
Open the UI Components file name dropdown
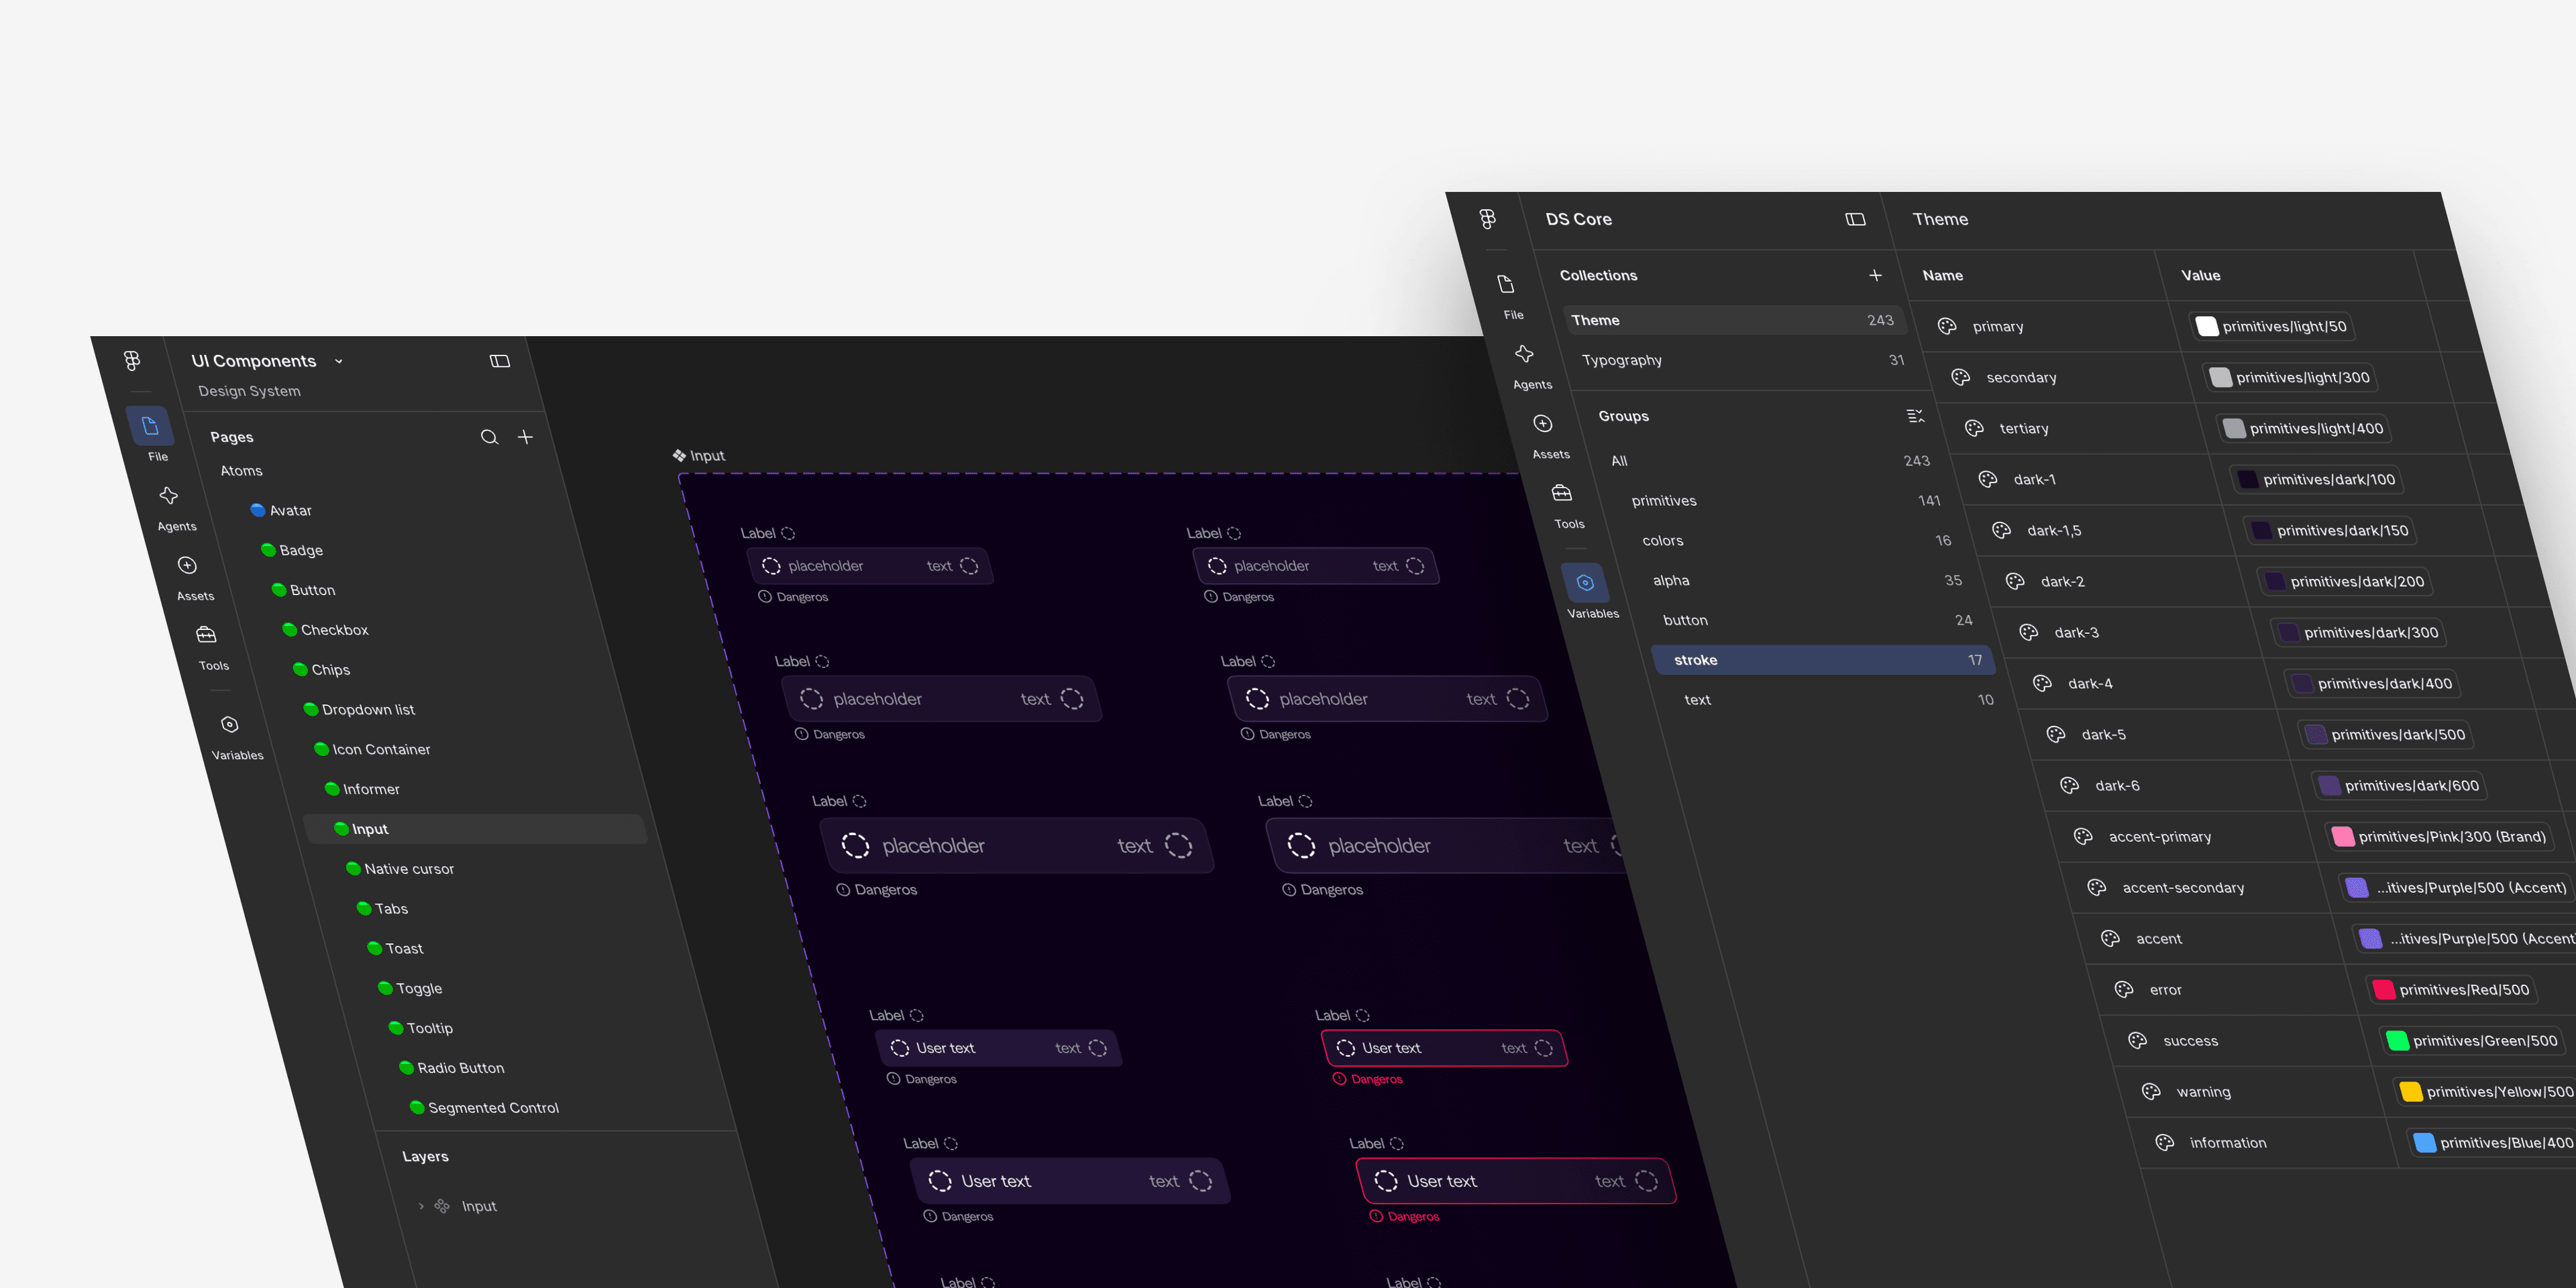pyautogui.click(x=338, y=361)
